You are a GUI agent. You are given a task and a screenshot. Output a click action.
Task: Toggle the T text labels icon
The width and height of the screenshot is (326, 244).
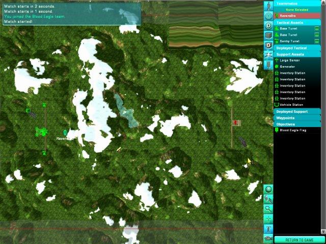pos(268,229)
